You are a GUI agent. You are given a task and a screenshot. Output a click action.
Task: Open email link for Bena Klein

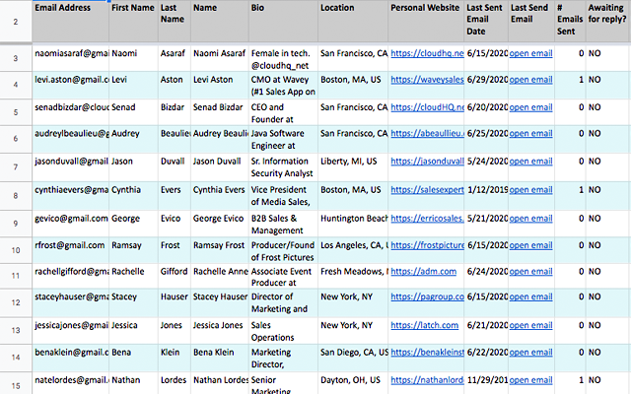click(x=530, y=353)
